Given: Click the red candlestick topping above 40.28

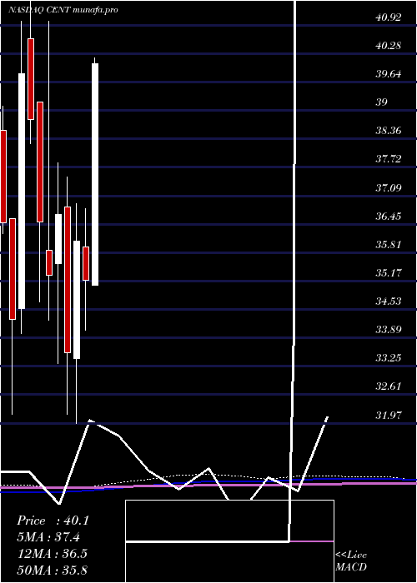Looking at the screenshot, I should pos(31,79).
